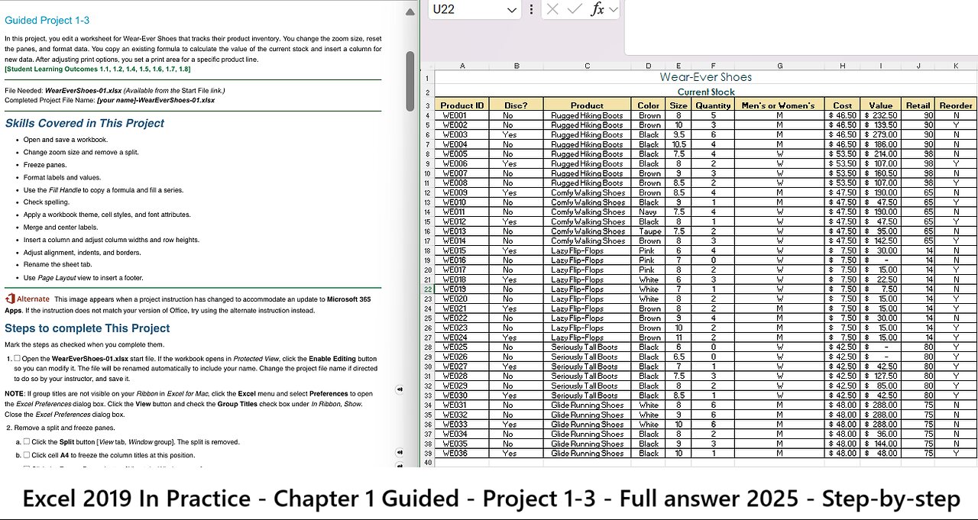Screen dimensions: 978x520
Task: Select the $ 144.00 value cell
Action: point(880,444)
